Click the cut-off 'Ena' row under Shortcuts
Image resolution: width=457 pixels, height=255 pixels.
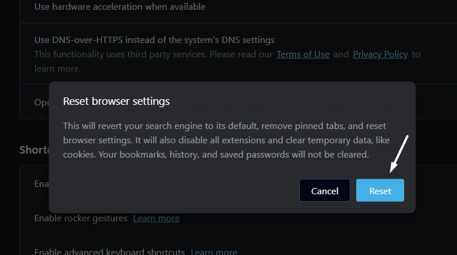(41, 183)
